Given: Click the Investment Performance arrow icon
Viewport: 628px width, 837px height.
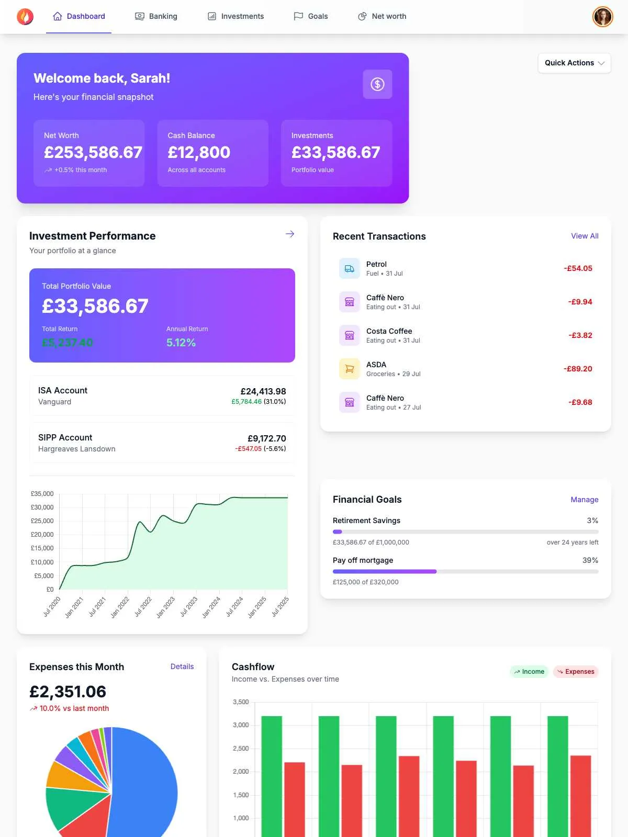Looking at the screenshot, I should pyautogui.click(x=290, y=234).
